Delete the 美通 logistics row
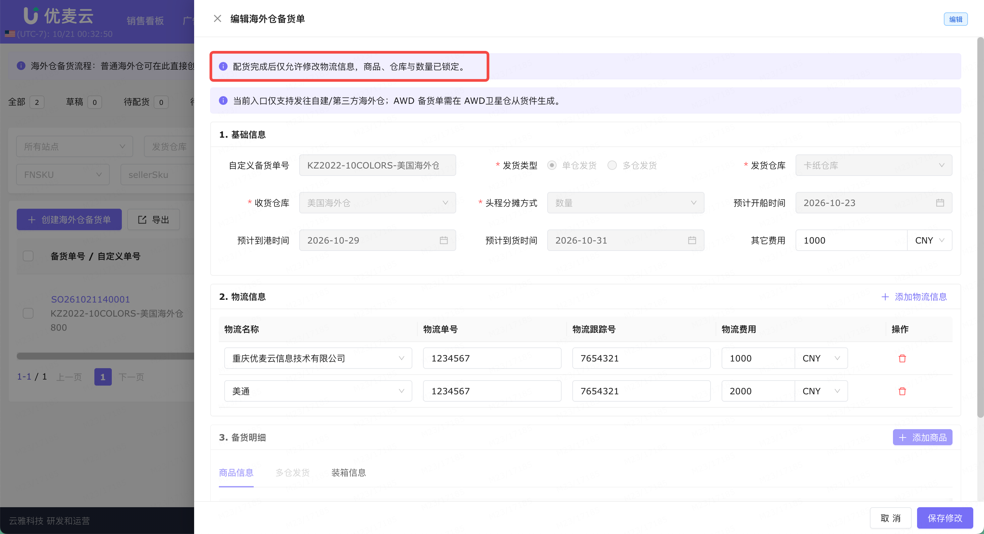Viewport: 984px width, 534px height. tap(902, 391)
